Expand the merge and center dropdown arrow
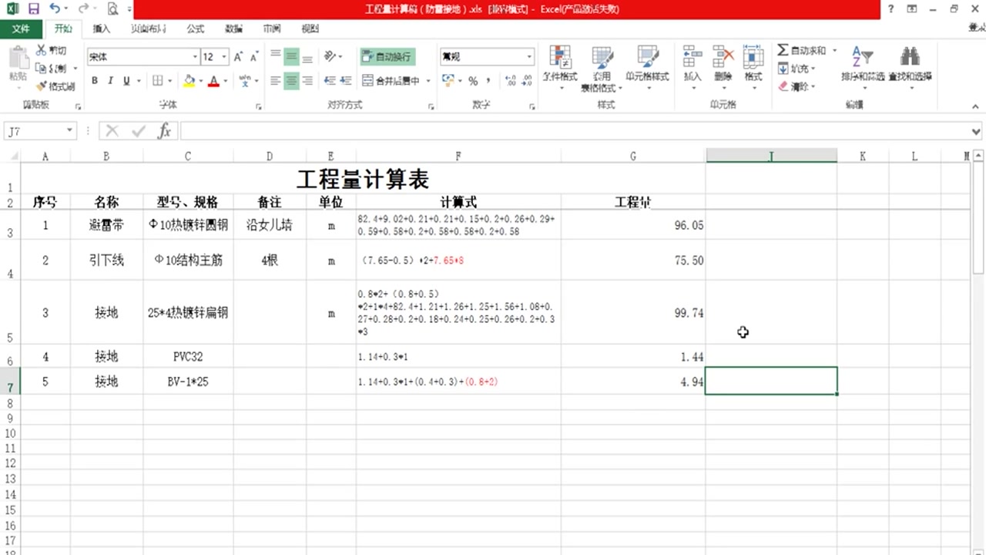 click(x=427, y=80)
